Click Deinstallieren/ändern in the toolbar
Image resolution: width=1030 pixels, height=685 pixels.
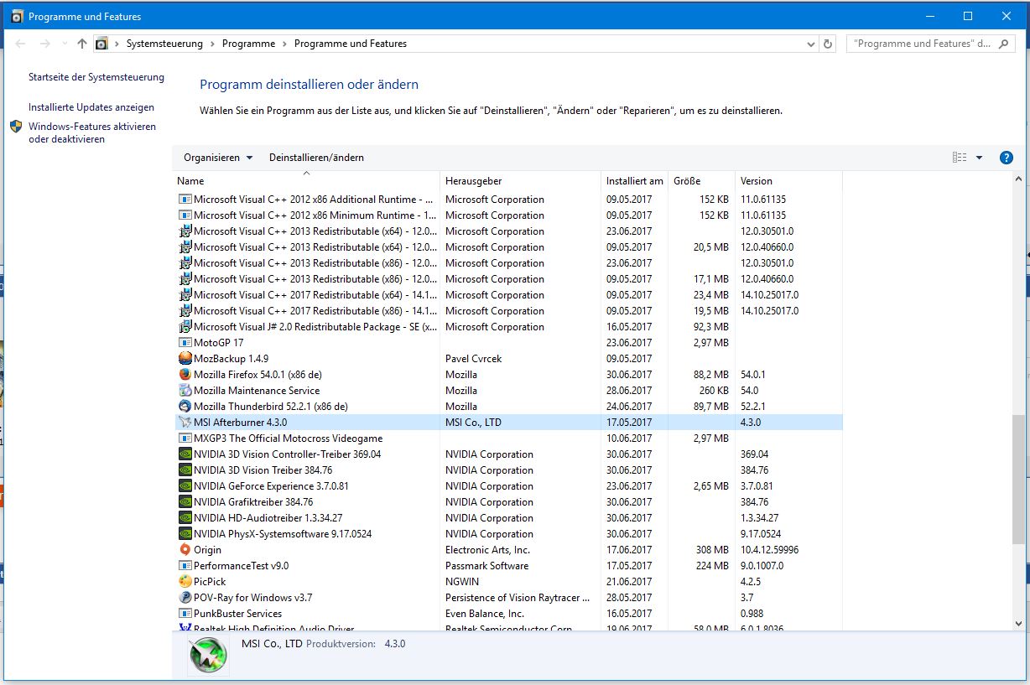click(316, 158)
